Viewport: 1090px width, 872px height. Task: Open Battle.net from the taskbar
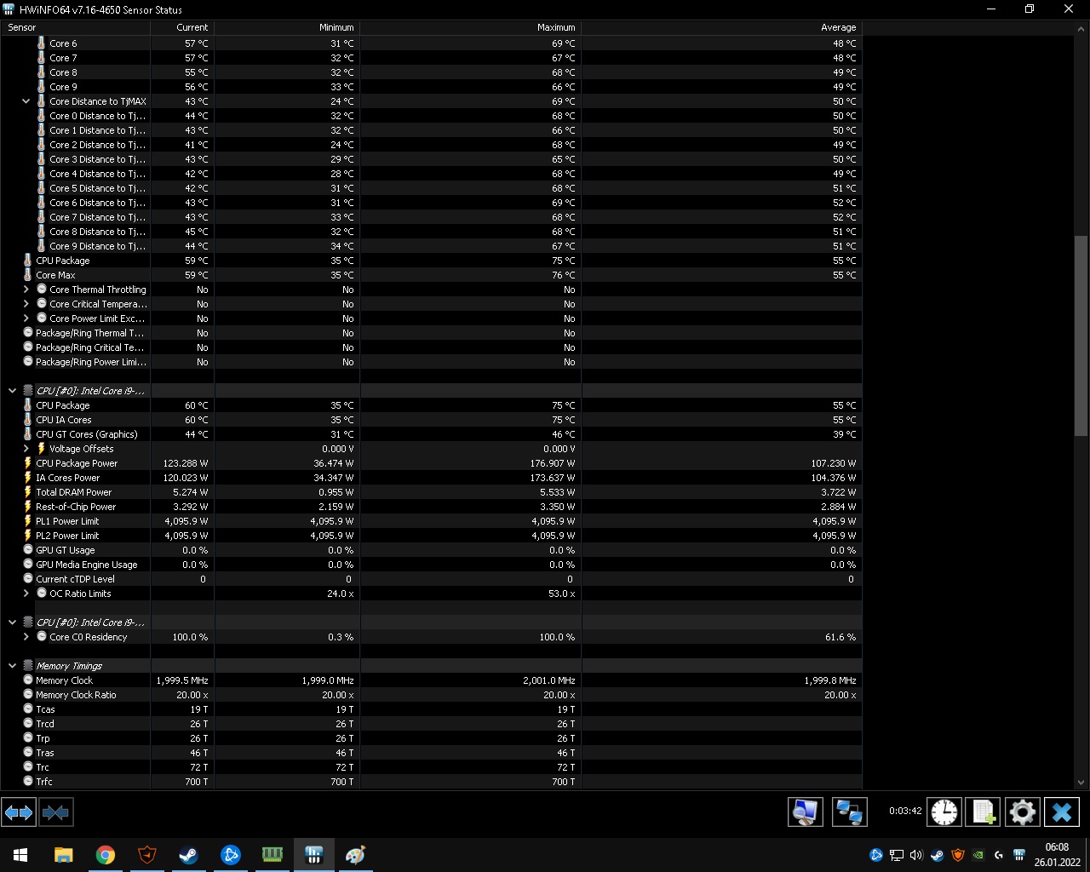tap(231, 855)
